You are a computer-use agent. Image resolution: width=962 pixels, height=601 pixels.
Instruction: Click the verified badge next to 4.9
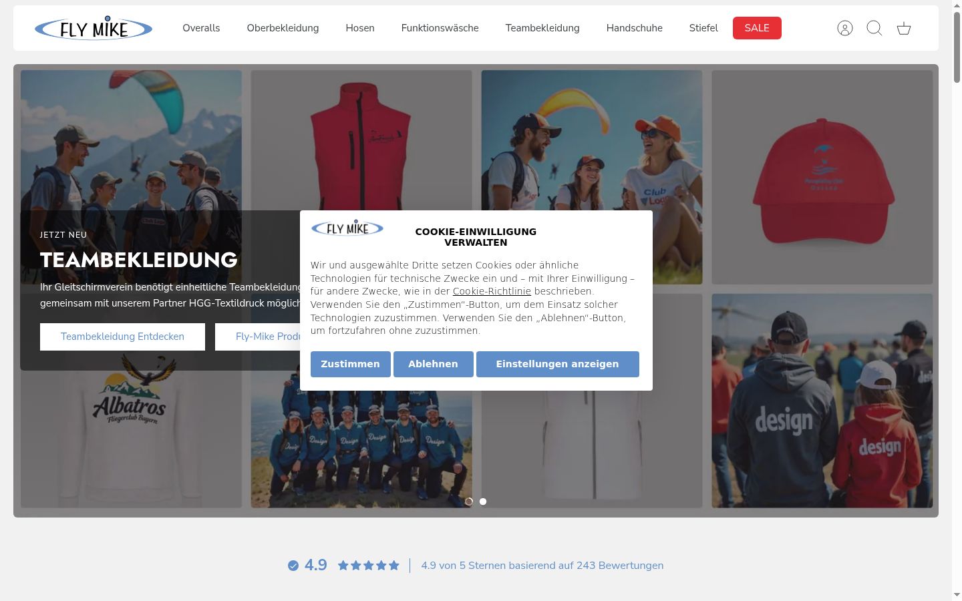[293, 566]
